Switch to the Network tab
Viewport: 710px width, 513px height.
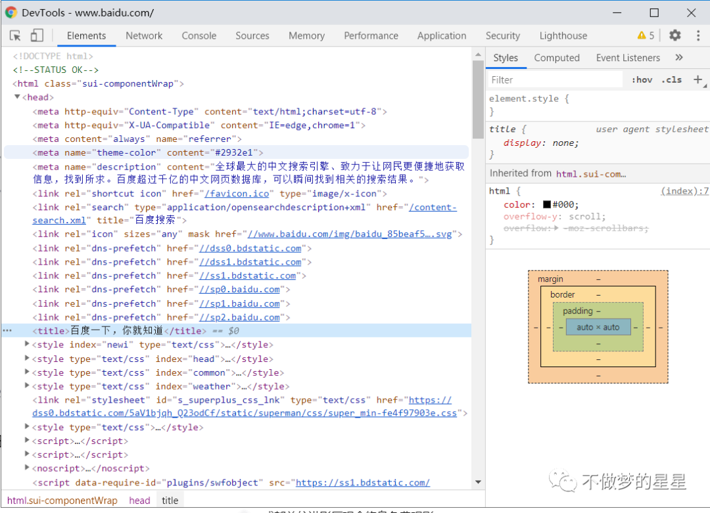click(144, 35)
